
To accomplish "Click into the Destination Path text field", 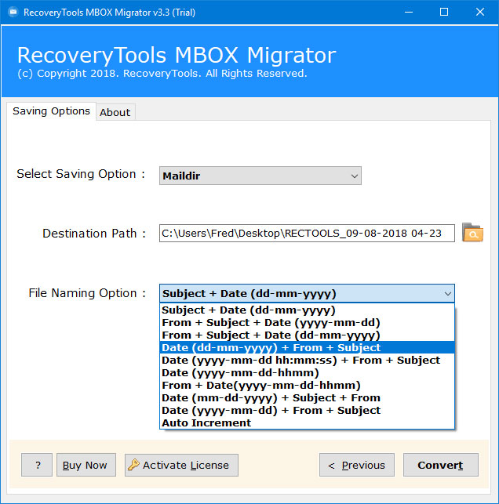I will [x=306, y=233].
